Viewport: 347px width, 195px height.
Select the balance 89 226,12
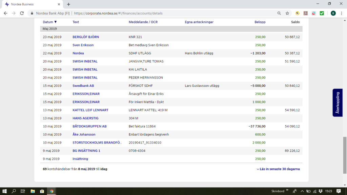292,151
